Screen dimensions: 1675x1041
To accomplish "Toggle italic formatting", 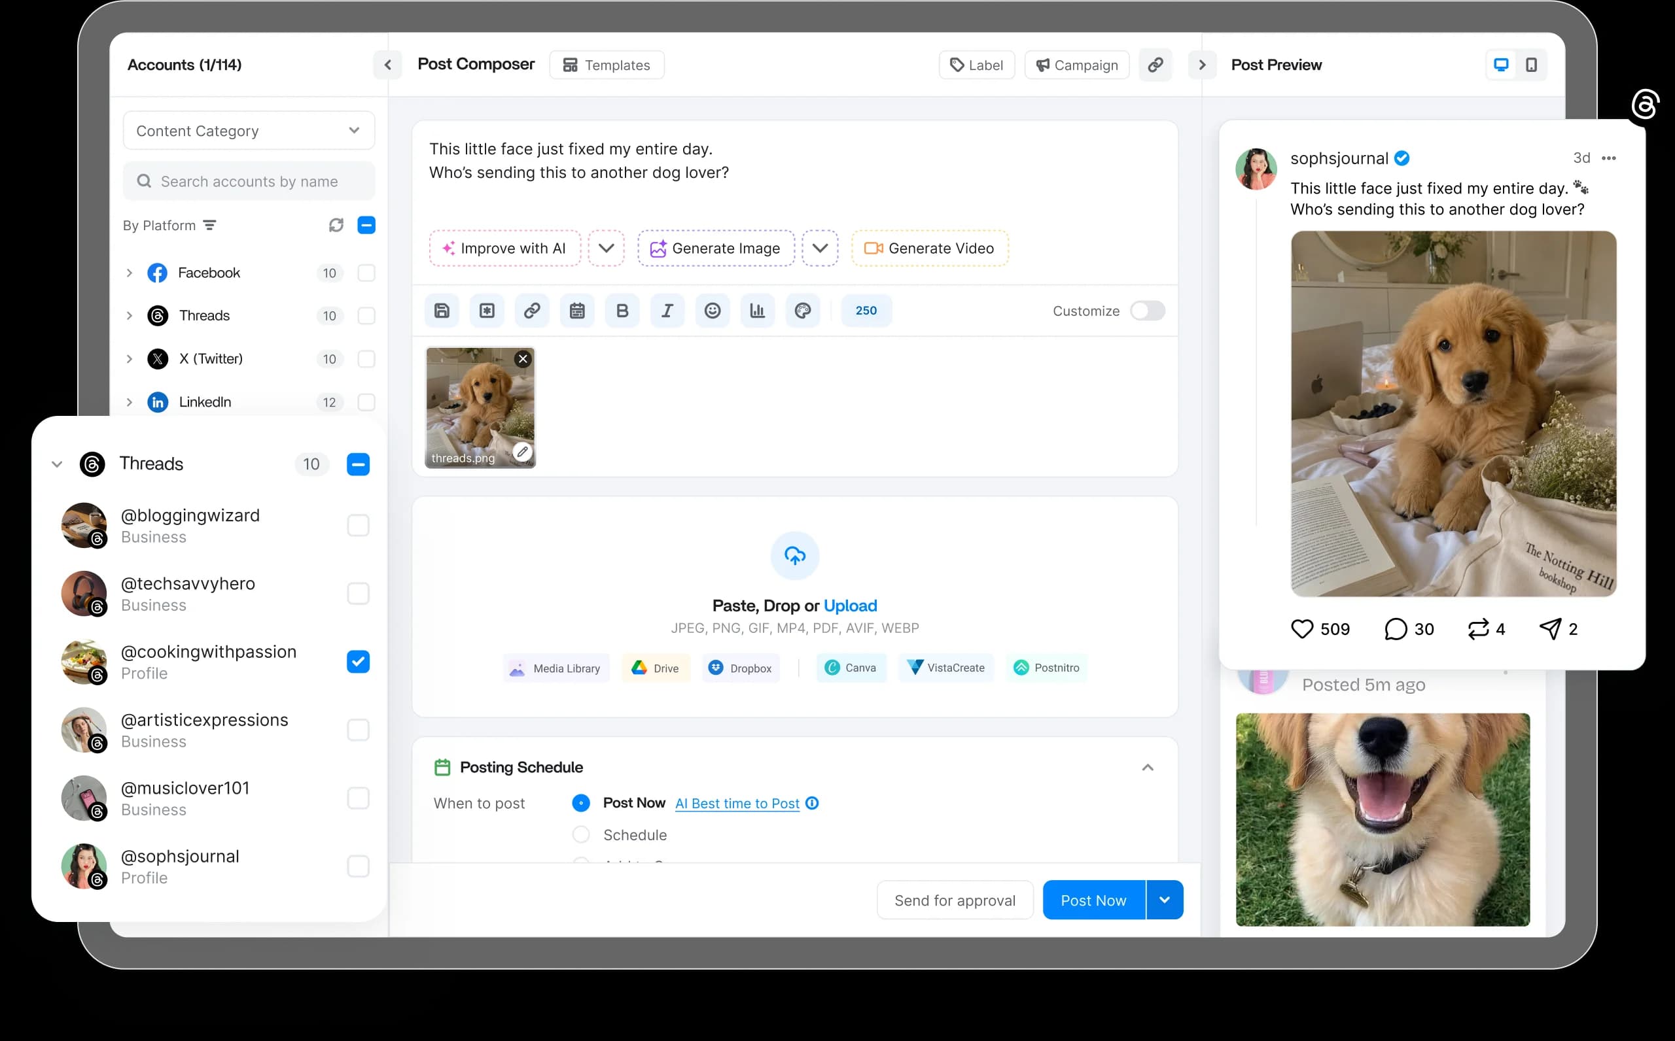I will [667, 311].
